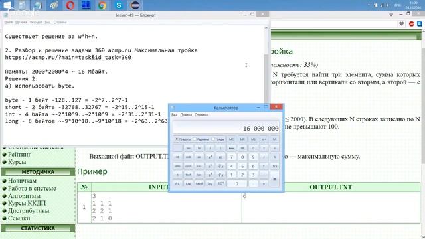This screenshot has height=239, width=425.
Task: Click the Дистрибутивы sidebar link
Action: click(x=29, y=211)
